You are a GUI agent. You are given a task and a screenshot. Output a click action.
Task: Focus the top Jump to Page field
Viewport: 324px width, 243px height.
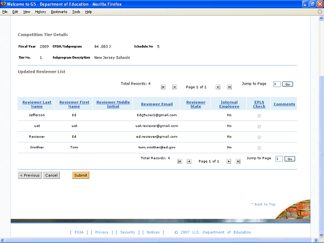coord(277,84)
